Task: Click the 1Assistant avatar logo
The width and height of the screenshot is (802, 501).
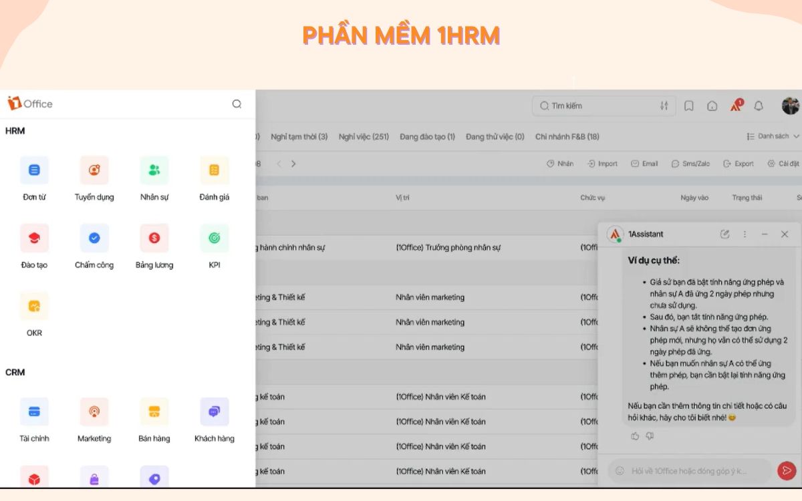Action: click(x=615, y=234)
